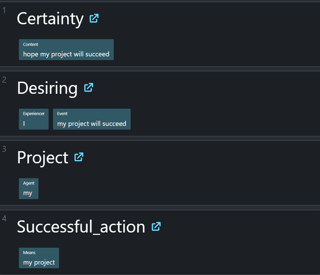This screenshot has width=320, height=275.
Task: Select the Experiencer tag 'I'
Action: tap(34, 119)
